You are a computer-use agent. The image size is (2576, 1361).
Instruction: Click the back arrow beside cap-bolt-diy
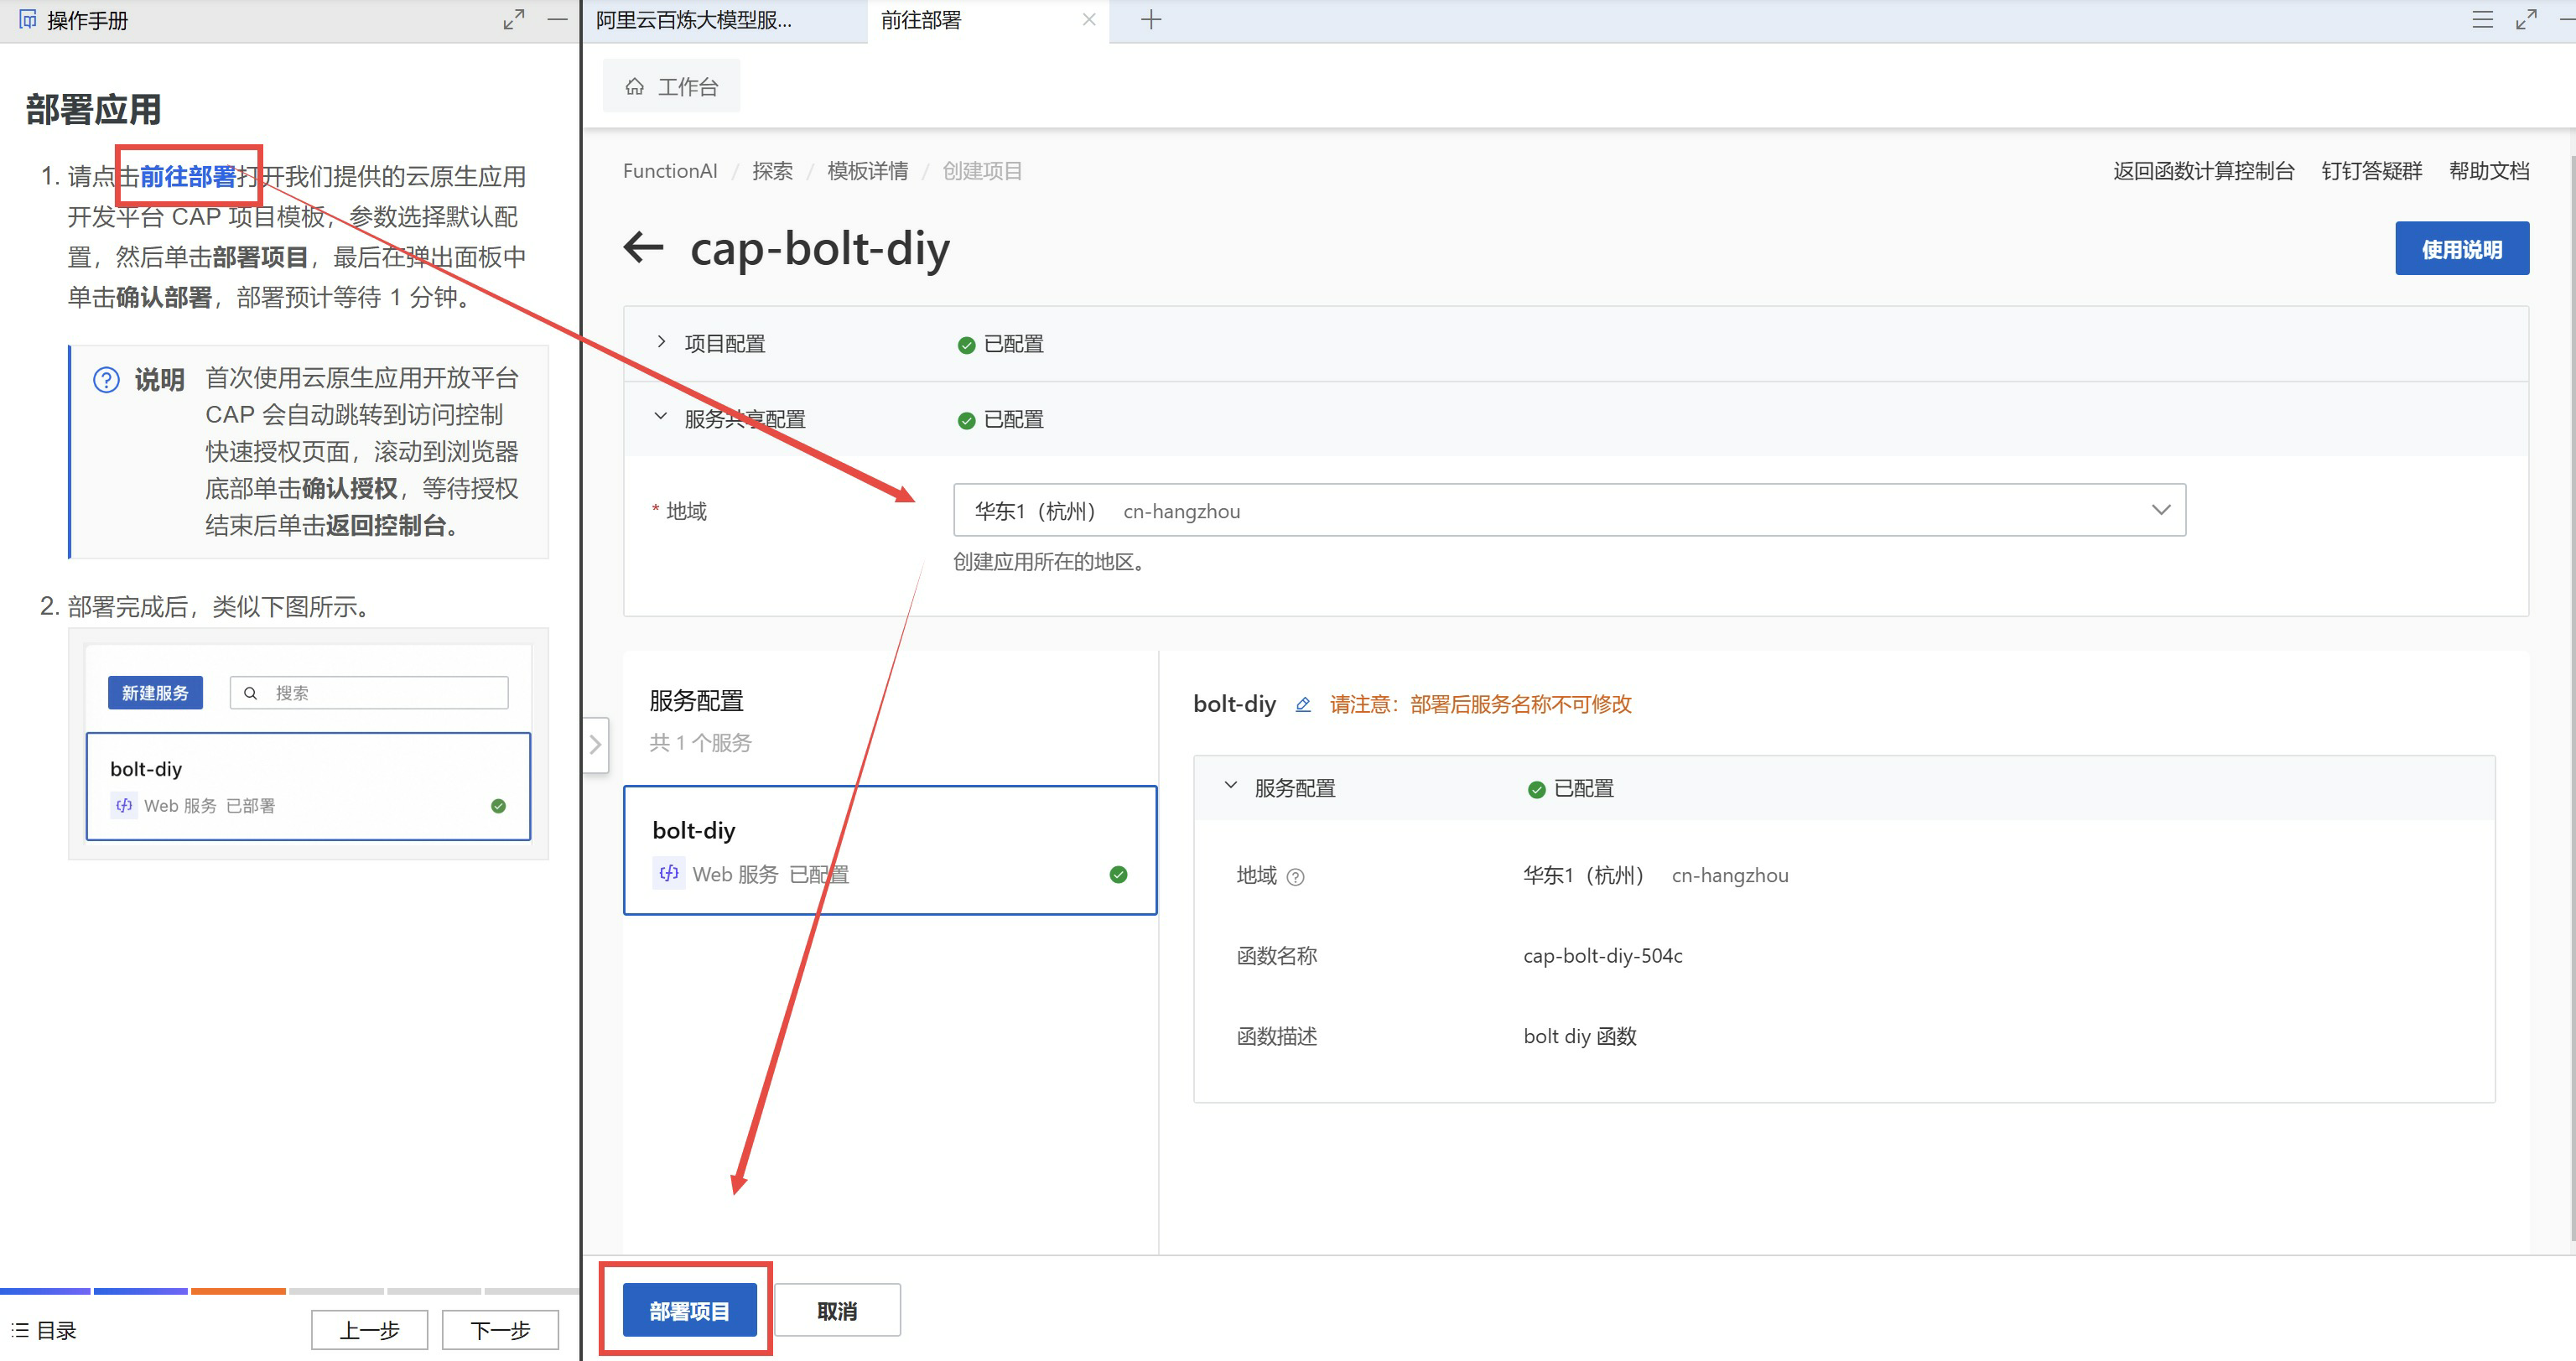click(644, 247)
